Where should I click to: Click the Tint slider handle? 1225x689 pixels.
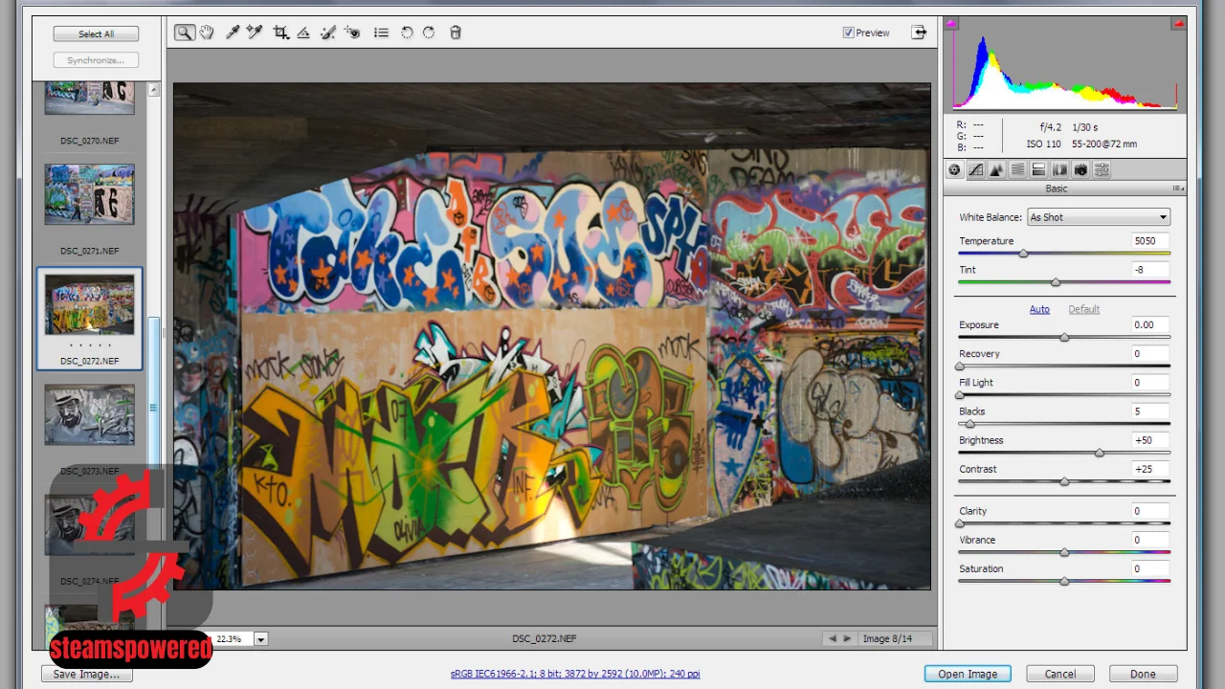(1056, 282)
